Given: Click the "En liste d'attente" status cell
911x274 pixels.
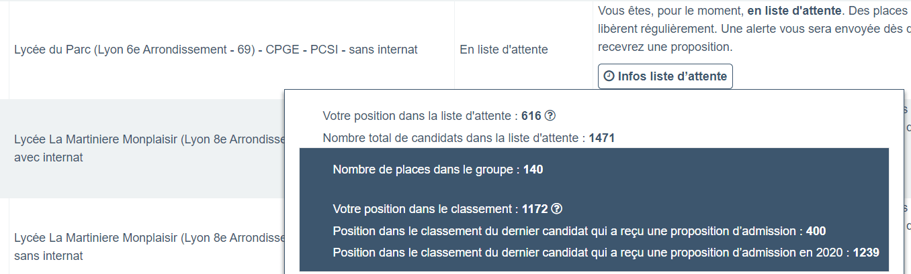Looking at the screenshot, I should click(x=503, y=50).
